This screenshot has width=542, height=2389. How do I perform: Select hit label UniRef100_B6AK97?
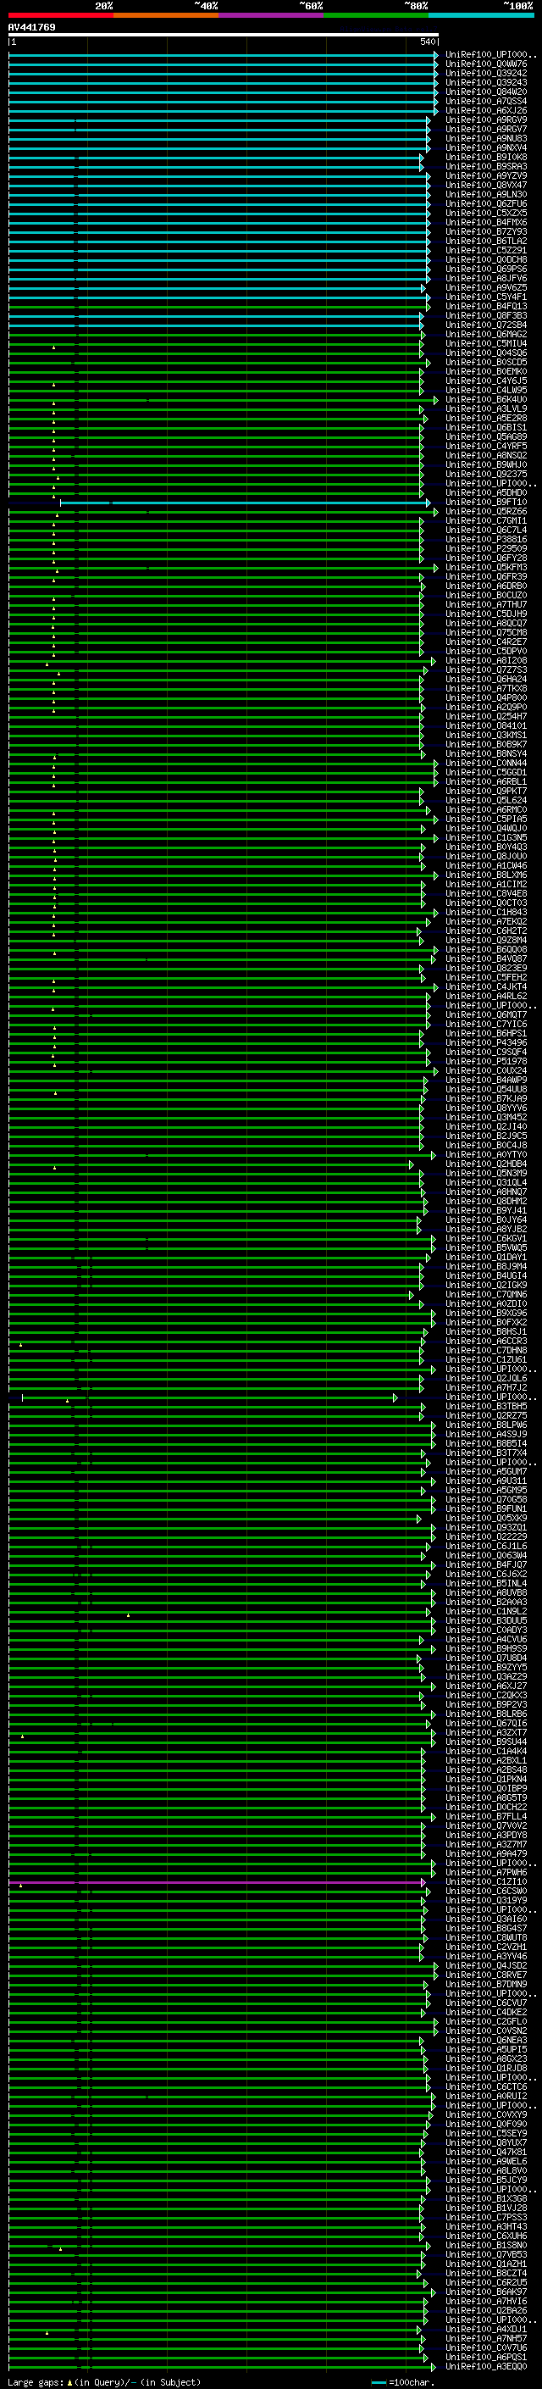tap(486, 2292)
